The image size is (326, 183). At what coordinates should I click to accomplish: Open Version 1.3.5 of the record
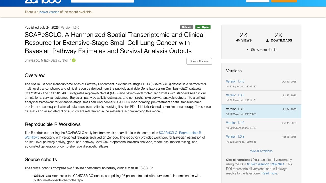point(235,95)
